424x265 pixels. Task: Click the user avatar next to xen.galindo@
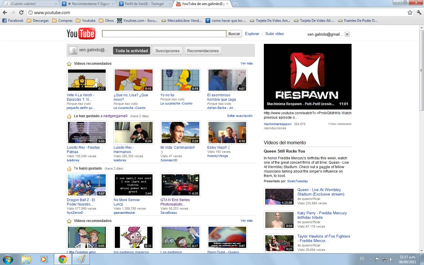pyautogui.click(x=73, y=50)
